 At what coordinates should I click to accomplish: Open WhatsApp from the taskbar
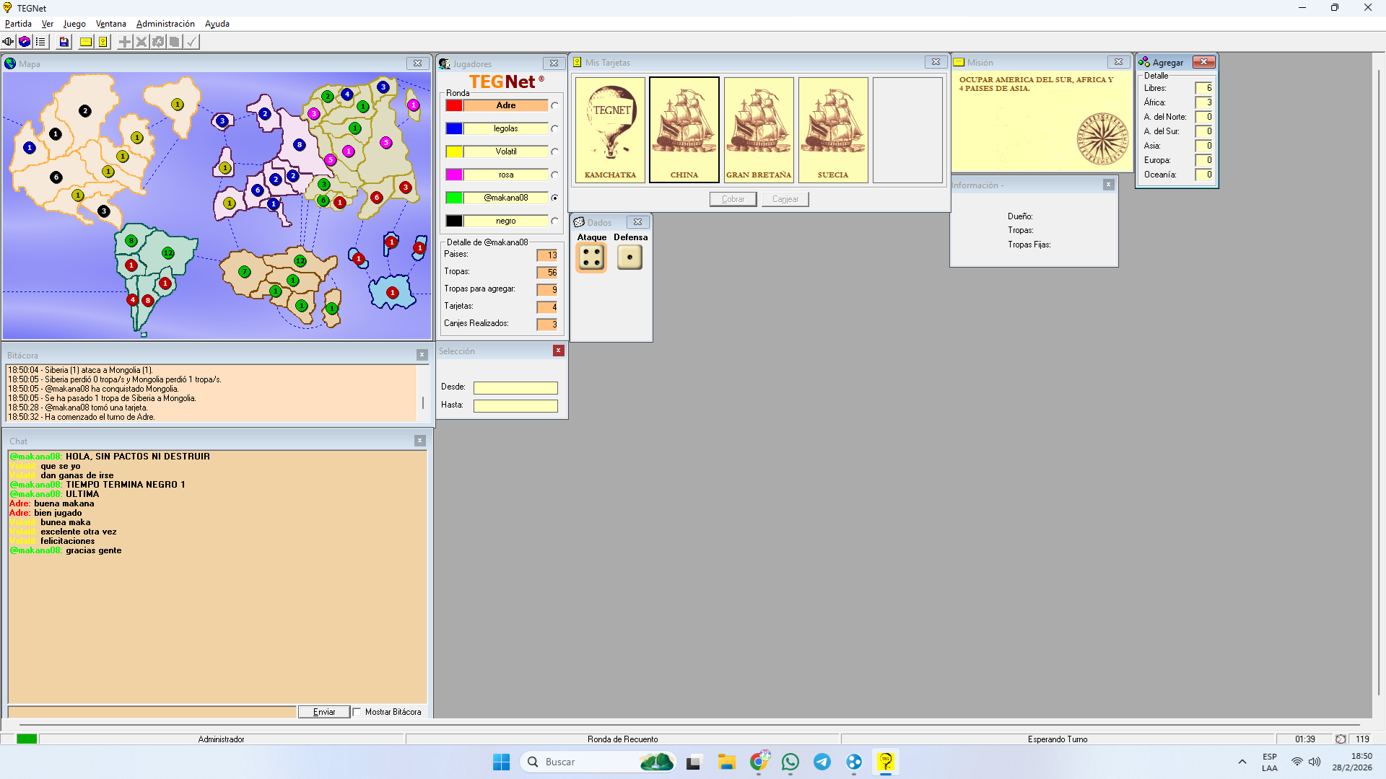(x=790, y=762)
